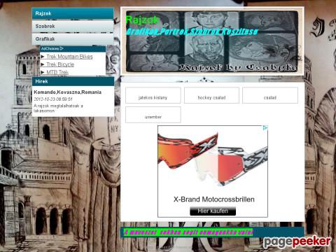336x252 pixels.
Task: Click the Hirek panel header
Action: pyautogui.click(x=73, y=81)
